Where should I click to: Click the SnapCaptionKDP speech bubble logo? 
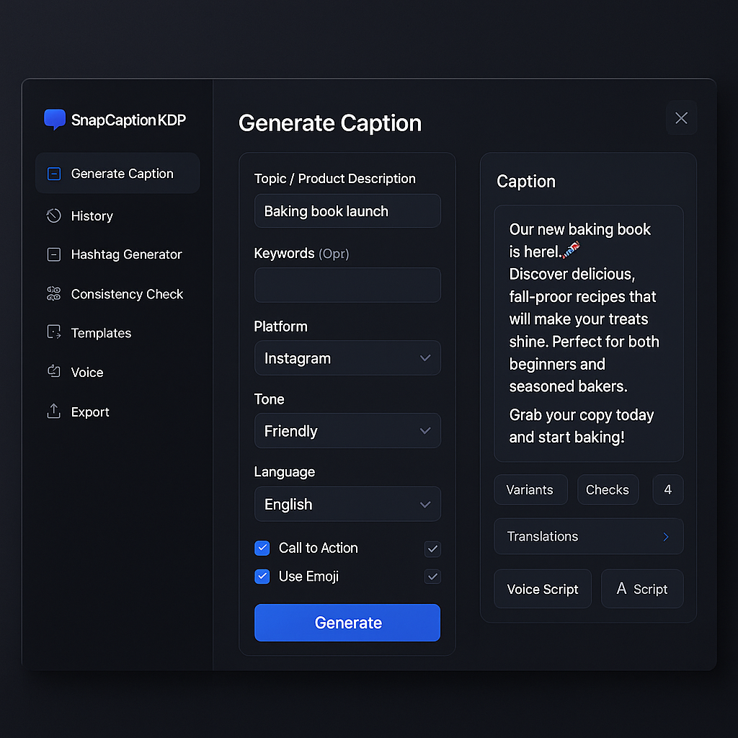click(x=54, y=120)
